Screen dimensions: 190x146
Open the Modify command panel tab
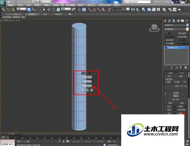(169, 21)
